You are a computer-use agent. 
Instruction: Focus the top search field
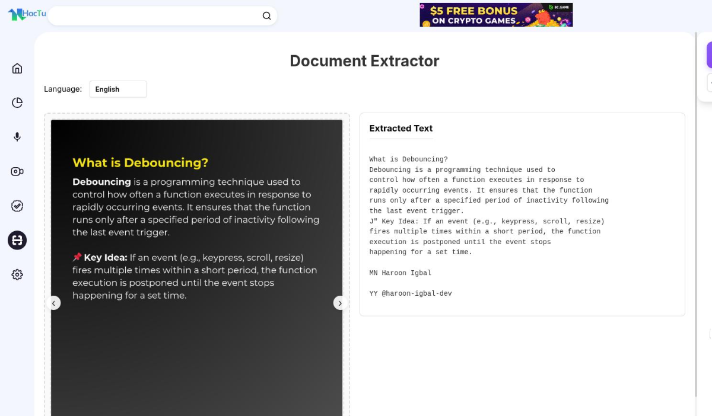pos(162,16)
